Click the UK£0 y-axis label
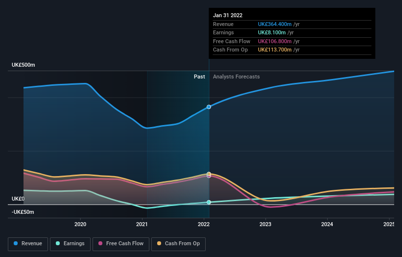Screen dimensions: 402x257 point(18,199)
